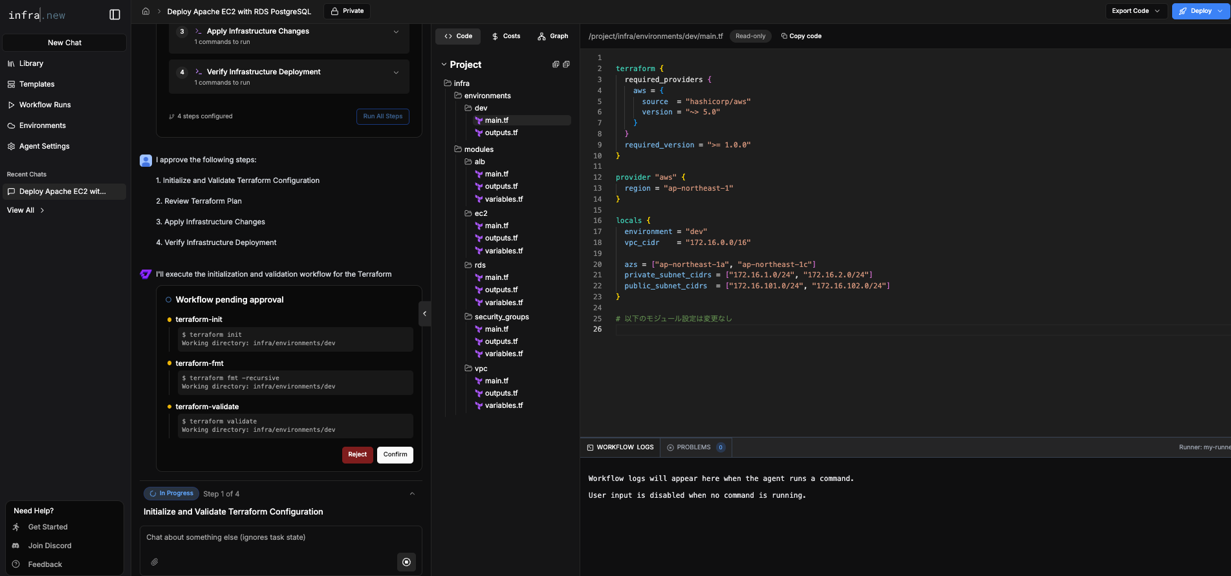1231x576 pixels.
Task: Confirm the pending workflow
Action: (x=395, y=454)
